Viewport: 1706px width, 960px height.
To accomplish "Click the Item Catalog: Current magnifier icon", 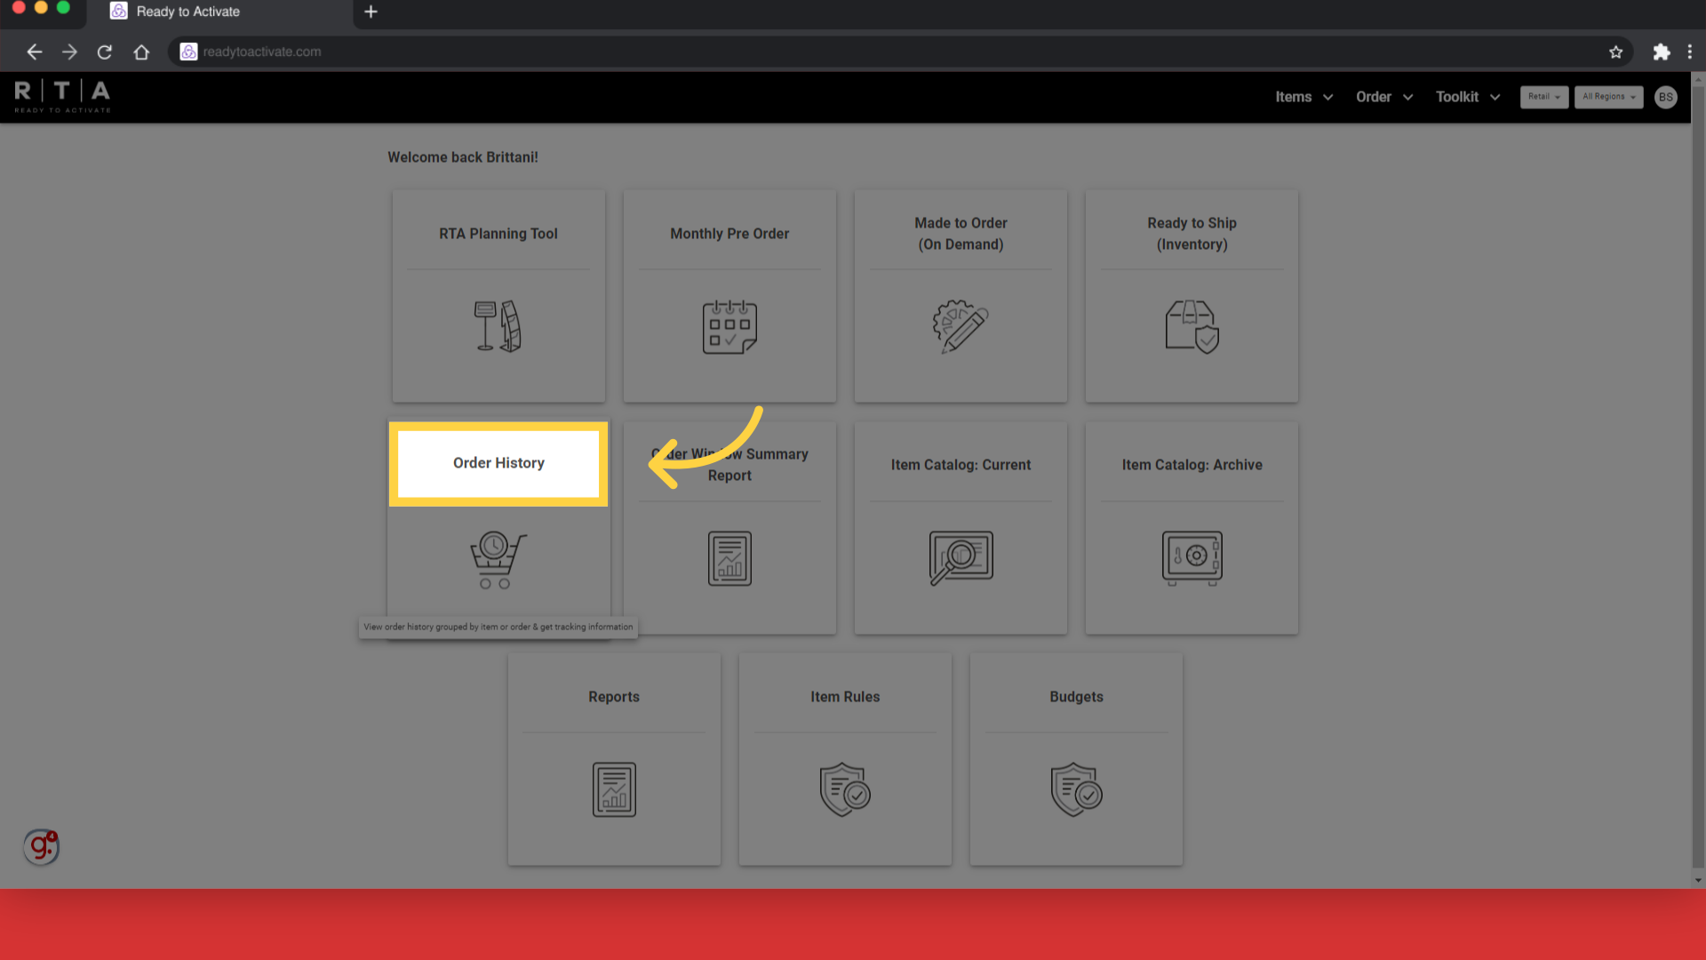I will [x=961, y=558].
